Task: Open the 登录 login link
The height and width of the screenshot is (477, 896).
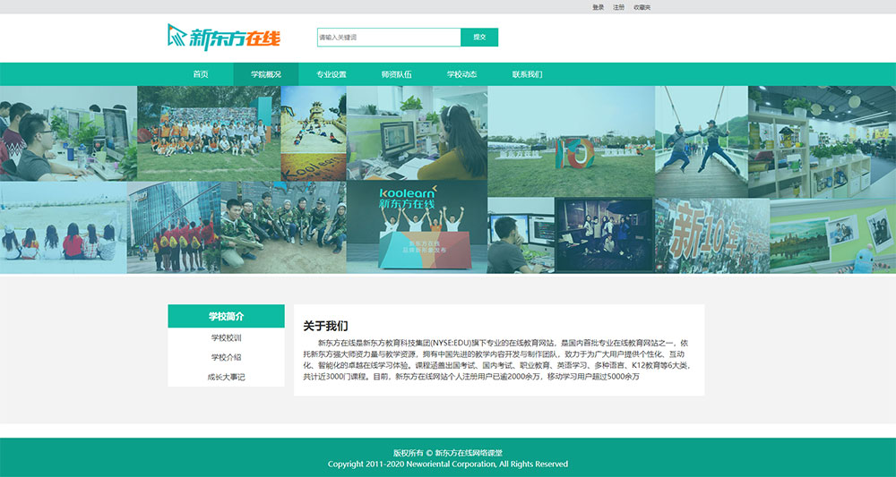Action: point(599,7)
